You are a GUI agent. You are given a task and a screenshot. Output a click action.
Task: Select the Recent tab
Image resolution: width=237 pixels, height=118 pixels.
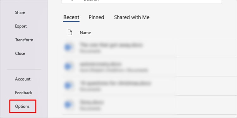point(71,17)
